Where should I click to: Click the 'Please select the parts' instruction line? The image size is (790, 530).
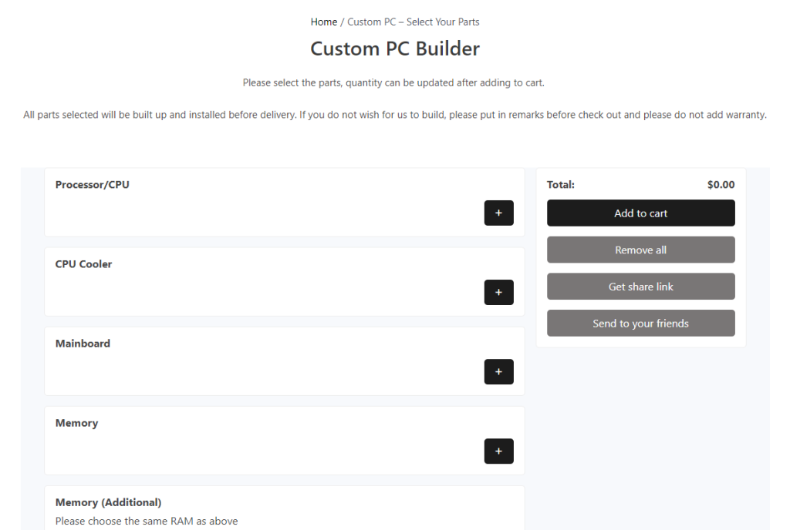pyautogui.click(x=393, y=82)
